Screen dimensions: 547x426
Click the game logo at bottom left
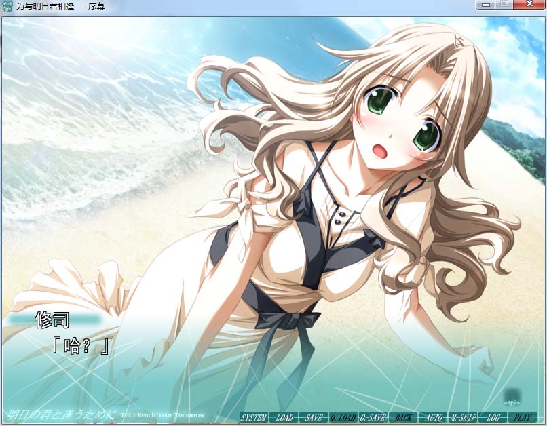click(x=62, y=415)
